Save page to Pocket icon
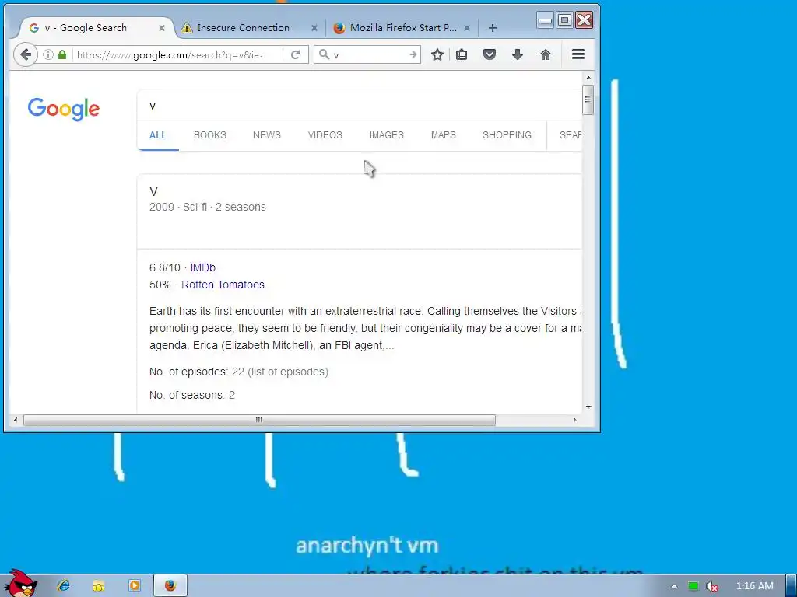This screenshot has height=597, width=797. point(490,54)
